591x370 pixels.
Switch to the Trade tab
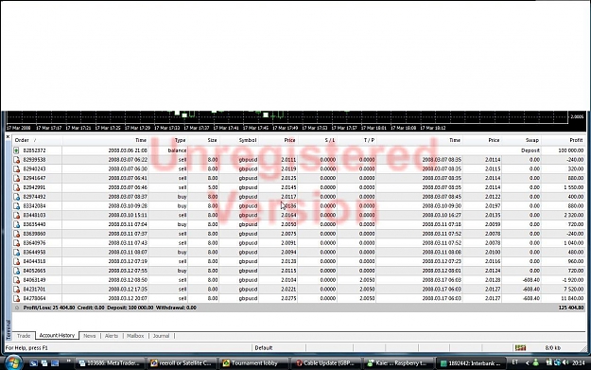(24, 336)
